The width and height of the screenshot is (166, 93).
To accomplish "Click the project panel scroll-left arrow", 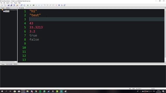I will (x=1, y=62).
